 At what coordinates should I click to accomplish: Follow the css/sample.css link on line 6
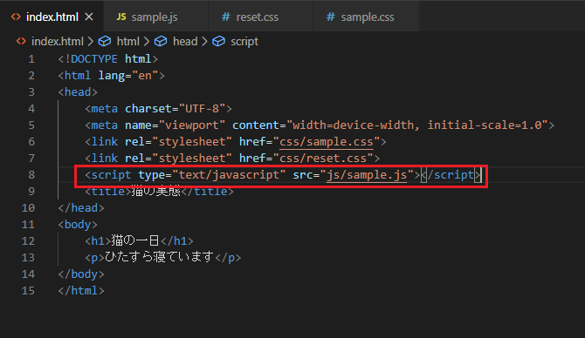[x=327, y=142]
